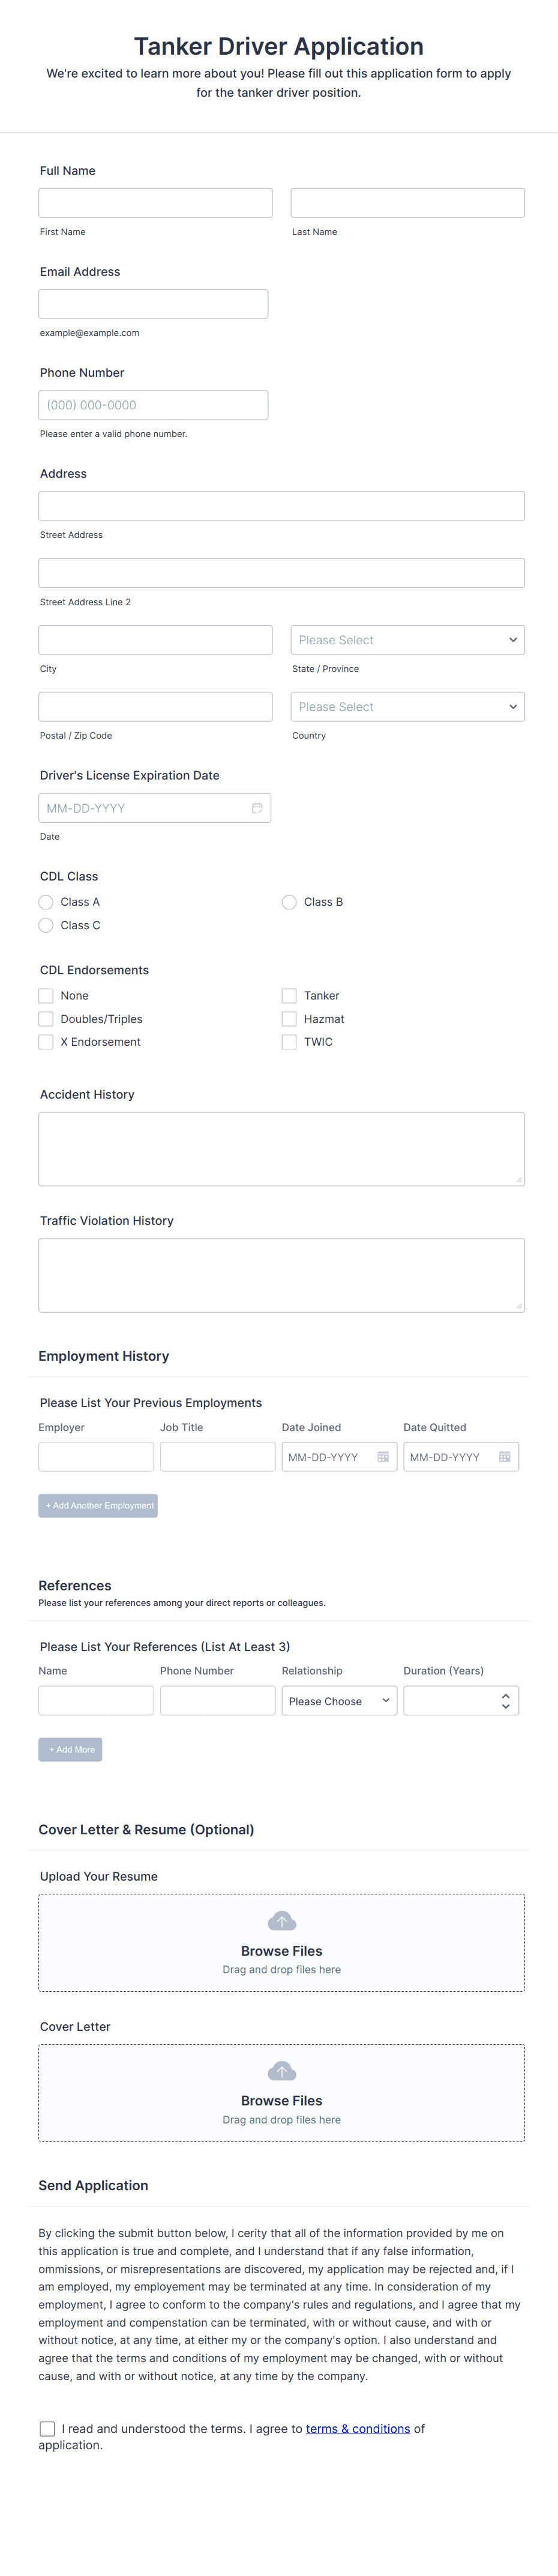Open the State / Province dropdown
Screen dimensions: 558x2576
407,639
